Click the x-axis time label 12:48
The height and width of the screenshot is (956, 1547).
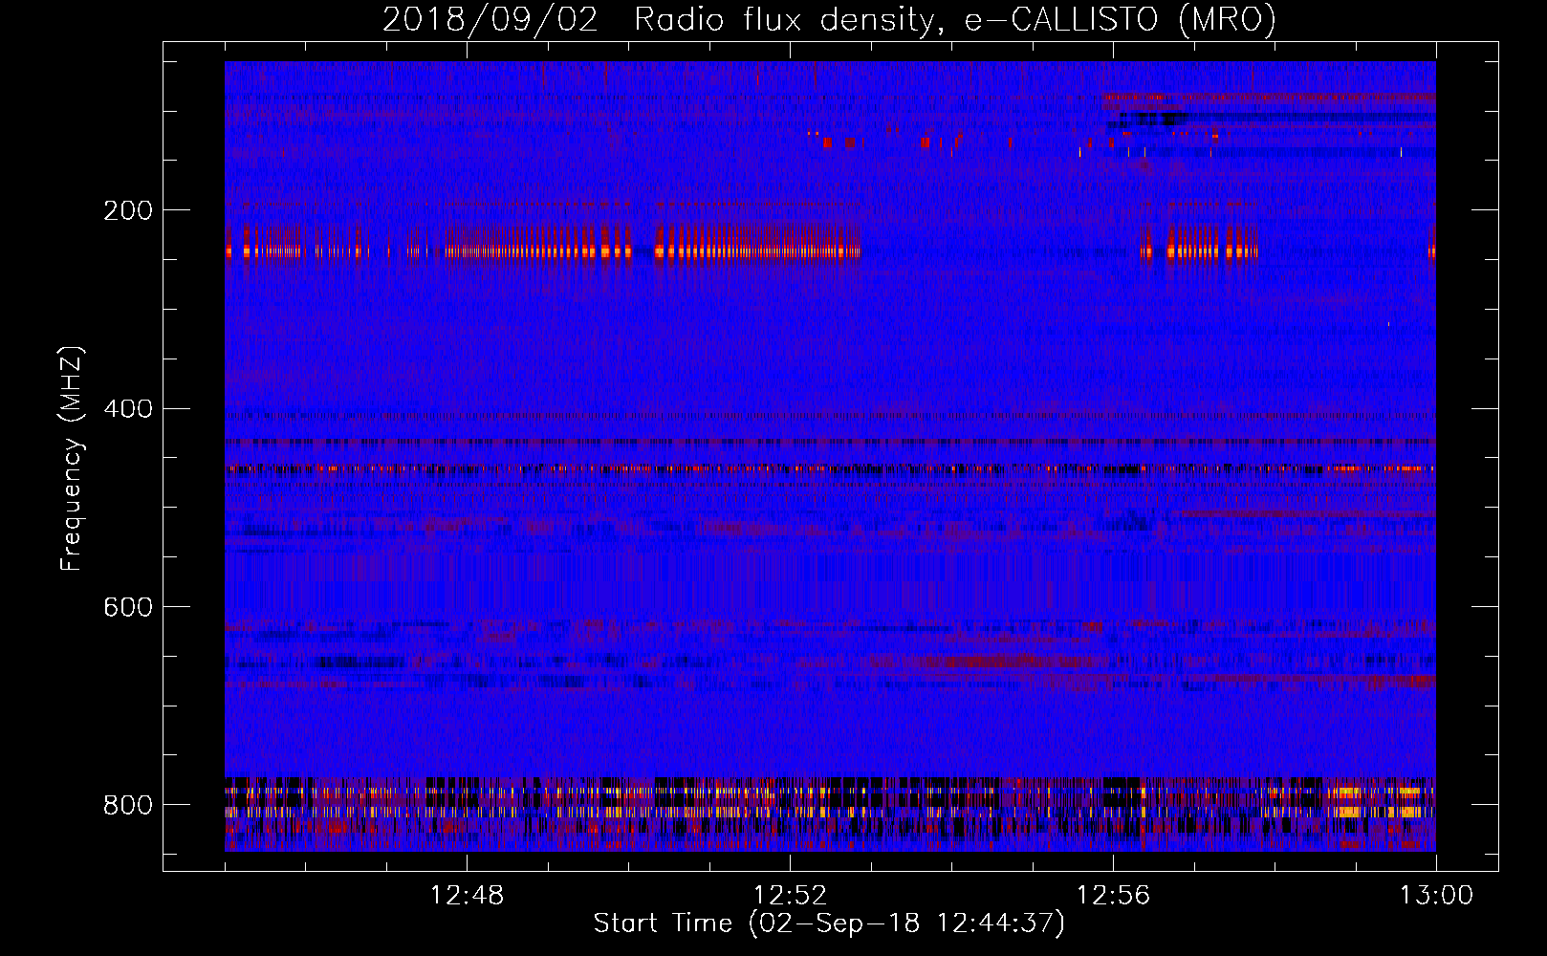[468, 896]
